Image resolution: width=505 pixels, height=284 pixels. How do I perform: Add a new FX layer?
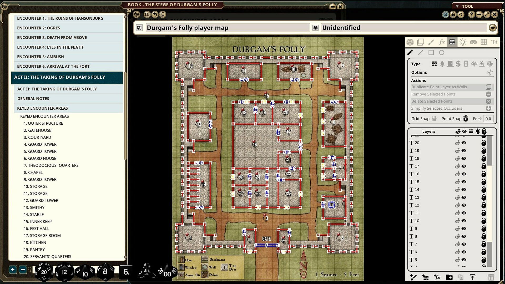tap(437, 277)
